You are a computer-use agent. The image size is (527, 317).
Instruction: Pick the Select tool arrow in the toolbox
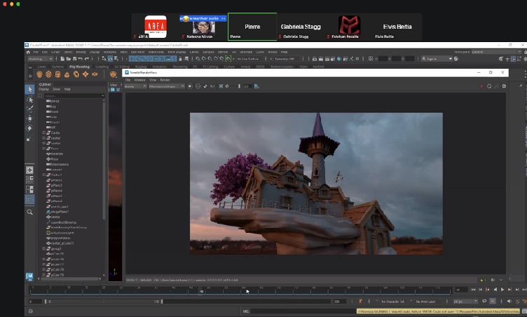[30, 90]
